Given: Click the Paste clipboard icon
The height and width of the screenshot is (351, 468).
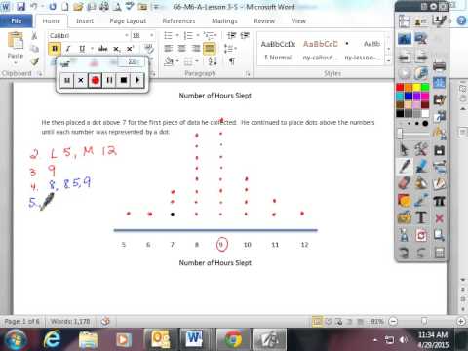Looking at the screenshot, I should point(16,41).
